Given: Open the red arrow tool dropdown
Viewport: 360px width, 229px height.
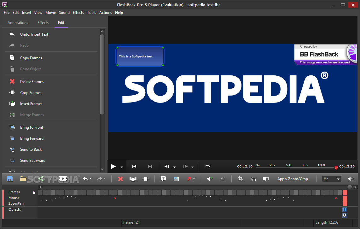Looking at the screenshot, I should tap(194, 179).
